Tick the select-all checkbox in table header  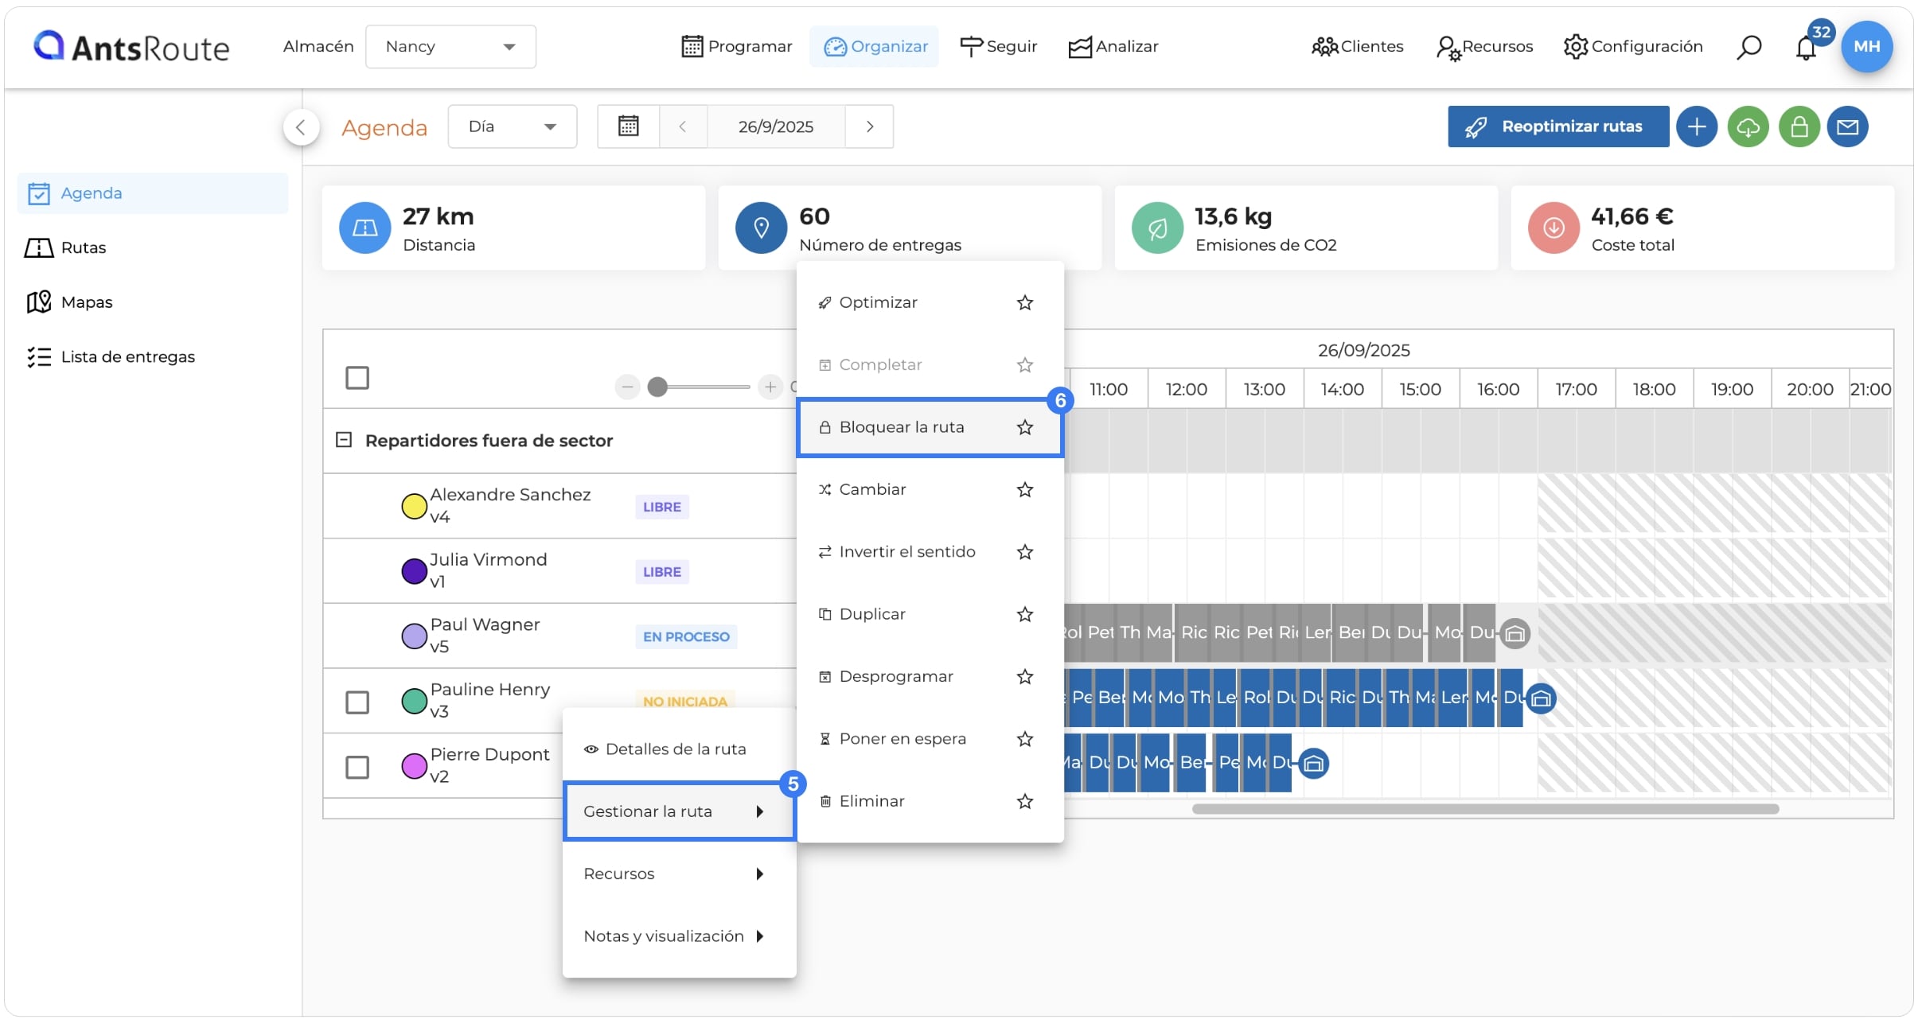click(x=357, y=378)
